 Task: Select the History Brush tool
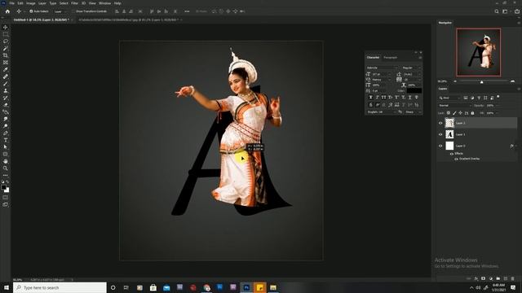(6, 98)
